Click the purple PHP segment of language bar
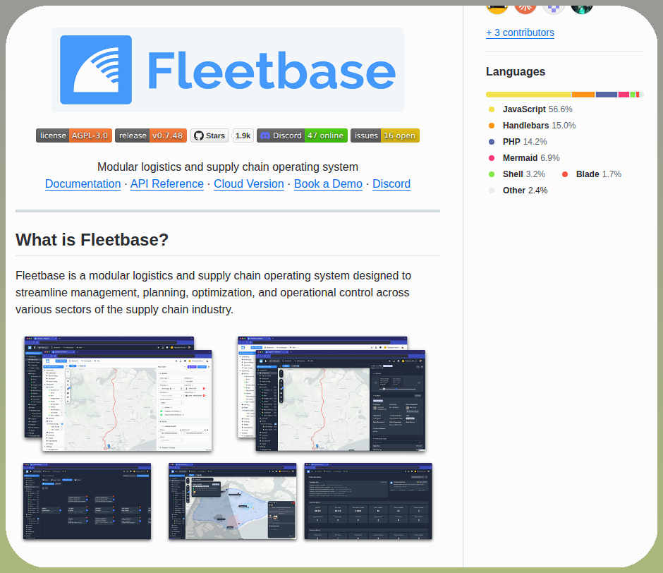 [607, 95]
